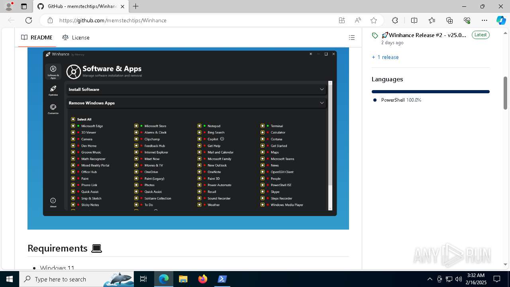Select the GitHub memstechtips/Winhance browser tab
This screenshot has width=510, height=287.
coord(80,6)
